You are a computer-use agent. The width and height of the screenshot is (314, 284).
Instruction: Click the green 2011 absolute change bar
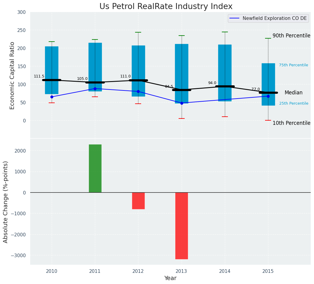click(95, 168)
